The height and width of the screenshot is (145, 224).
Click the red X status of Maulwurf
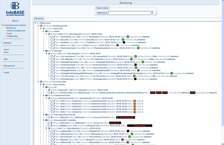click(x=123, y=140)
